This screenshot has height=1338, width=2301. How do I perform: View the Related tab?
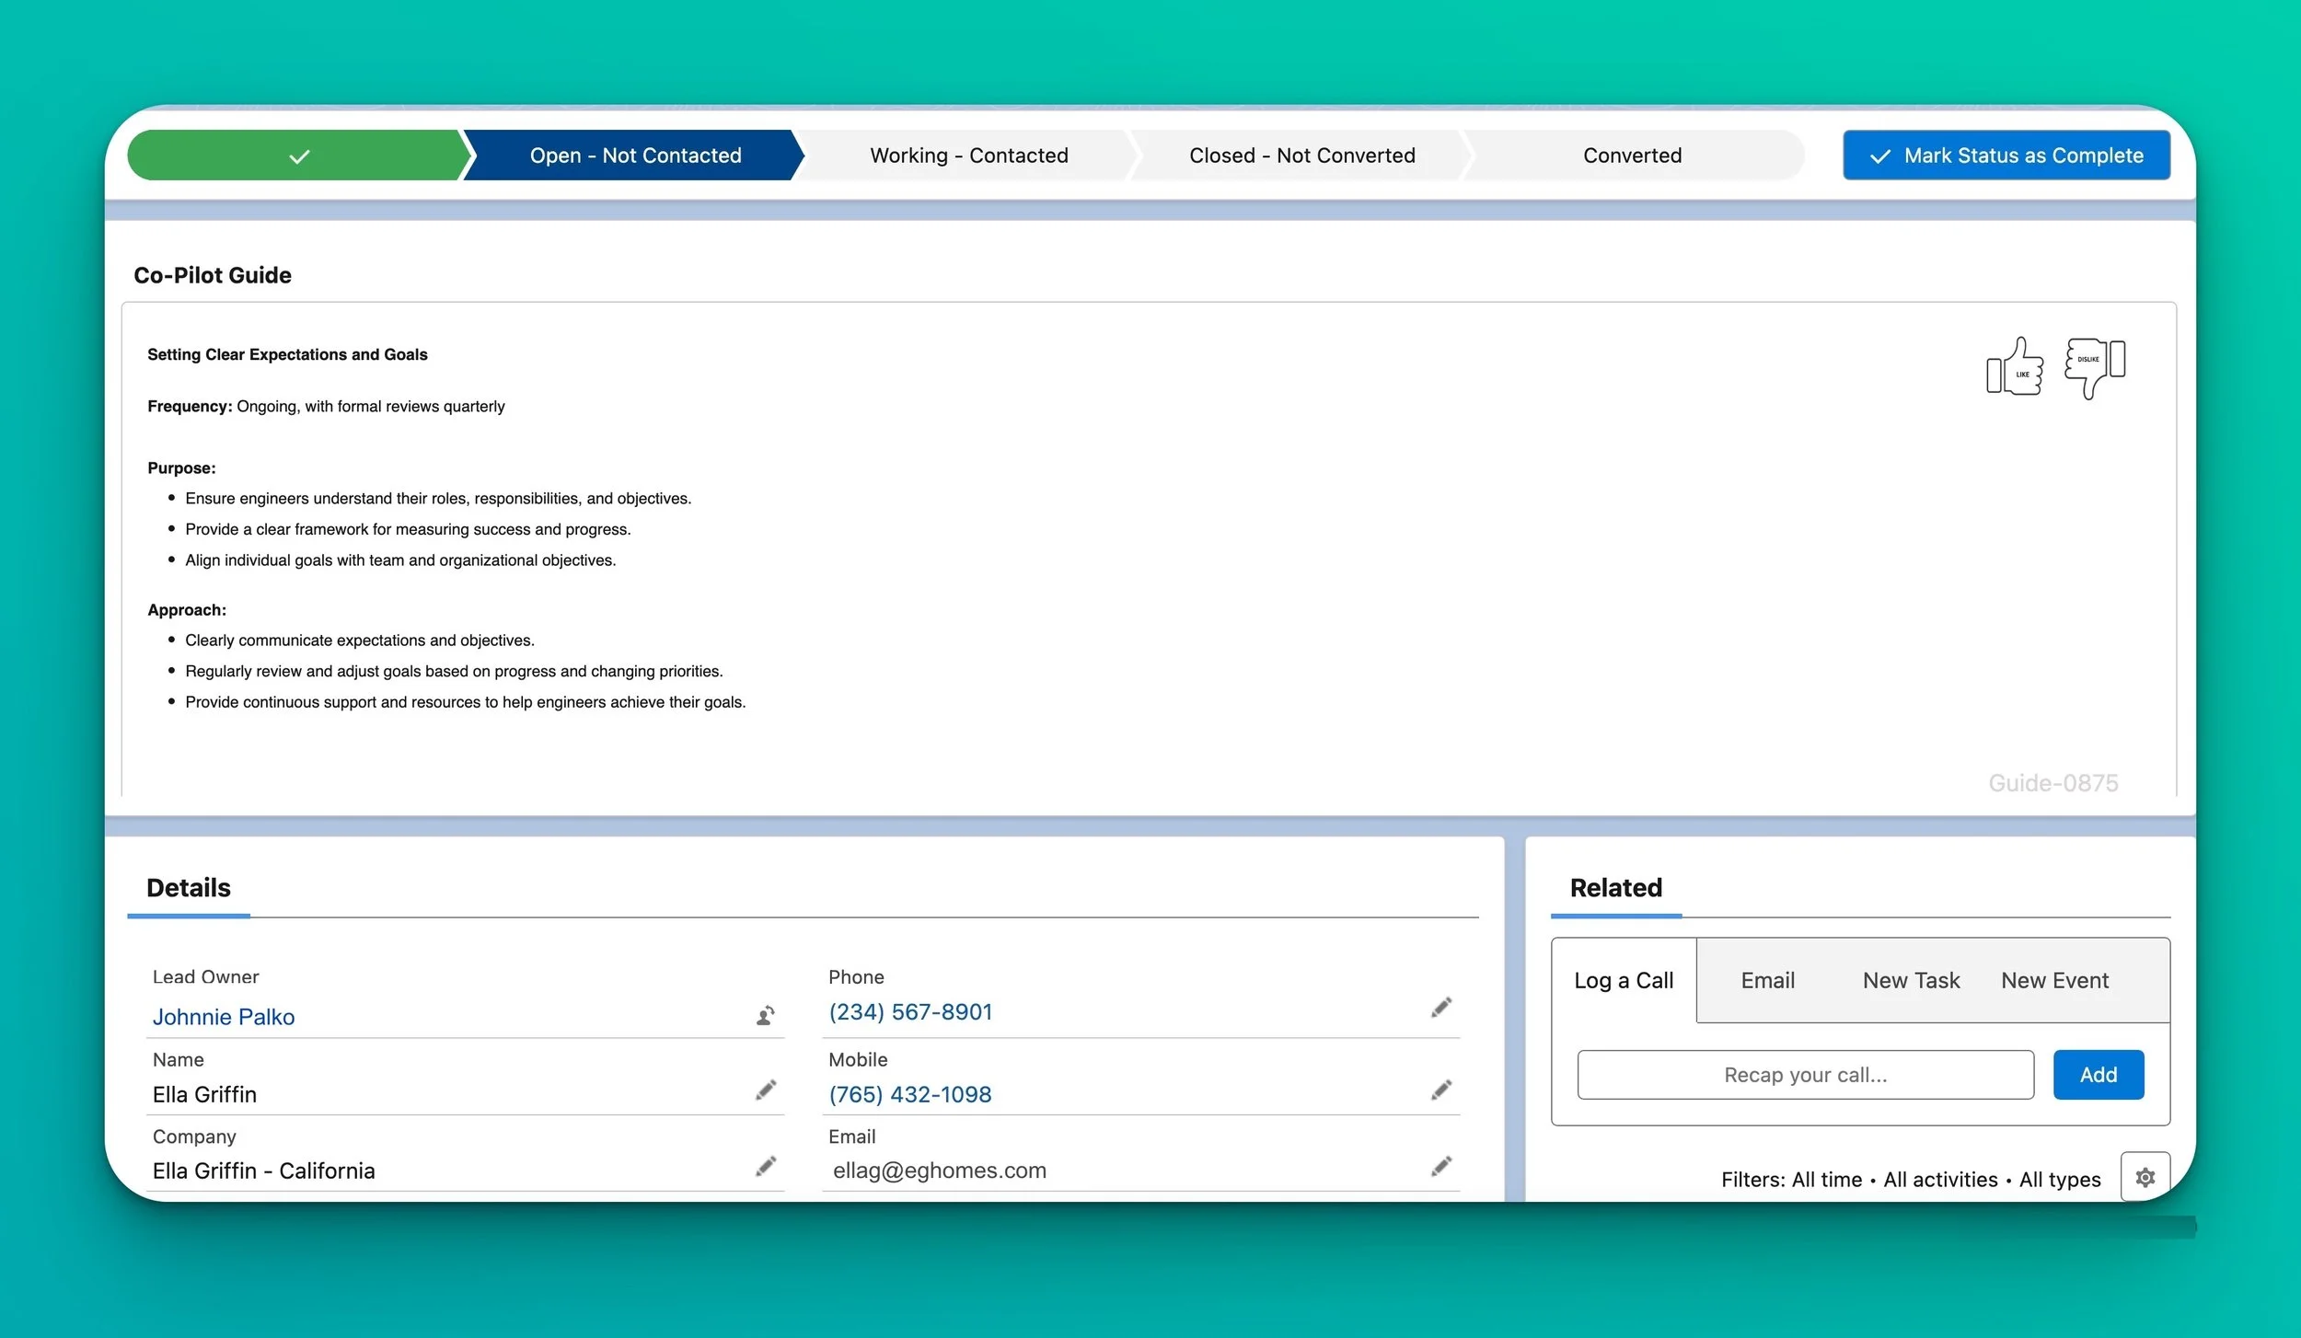1614,887
